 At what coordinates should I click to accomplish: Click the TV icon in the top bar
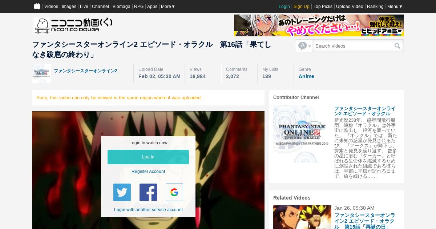37,6
